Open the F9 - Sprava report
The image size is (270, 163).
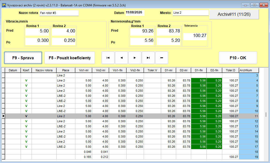[x=23, y=58]
